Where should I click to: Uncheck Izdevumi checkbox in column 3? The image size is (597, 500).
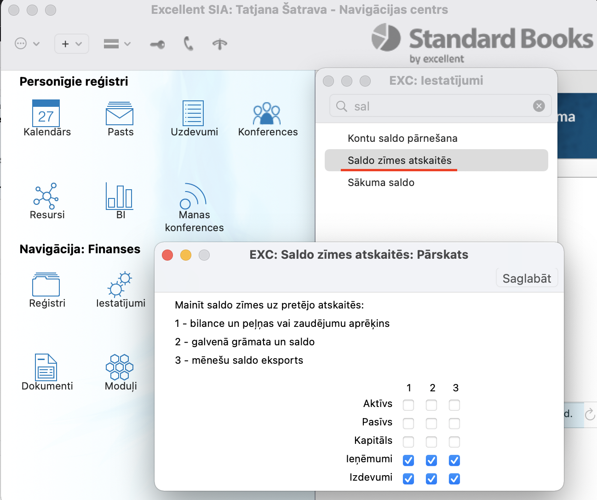(454, 479)
